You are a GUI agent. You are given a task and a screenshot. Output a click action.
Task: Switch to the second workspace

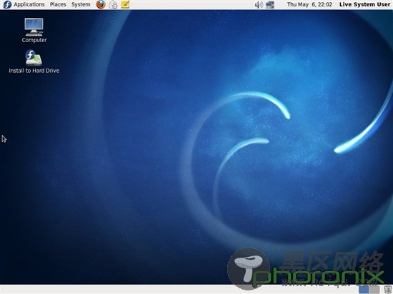pos(374,289)
